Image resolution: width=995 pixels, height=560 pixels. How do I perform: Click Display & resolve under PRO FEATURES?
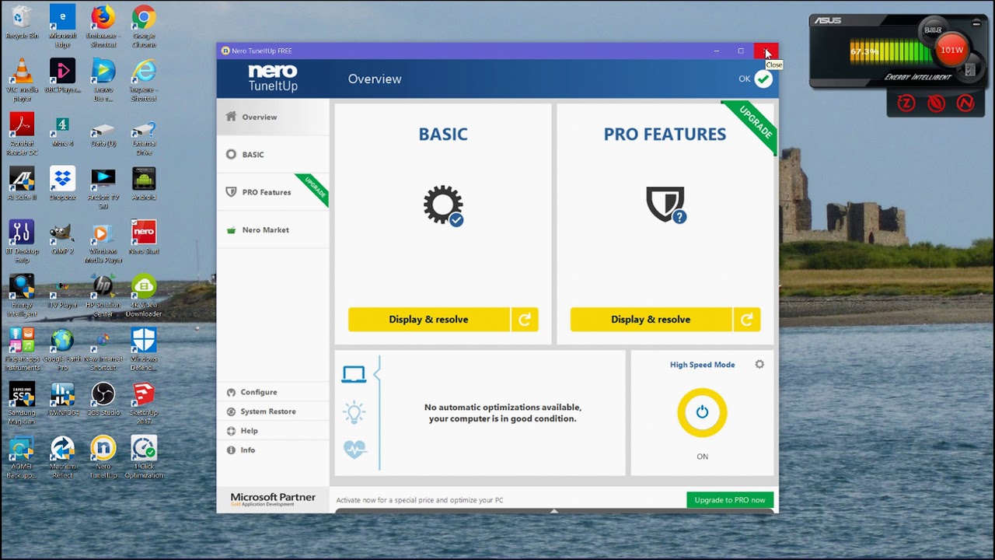(651, 320)
